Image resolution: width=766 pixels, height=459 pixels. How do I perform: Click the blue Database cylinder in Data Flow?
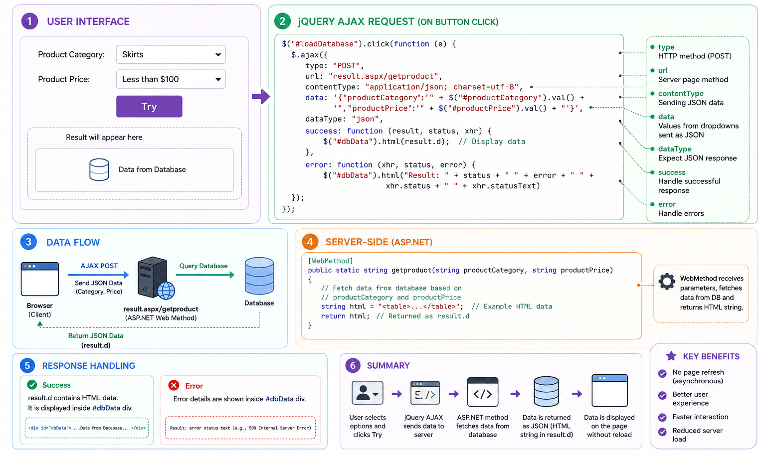(259, 276)
